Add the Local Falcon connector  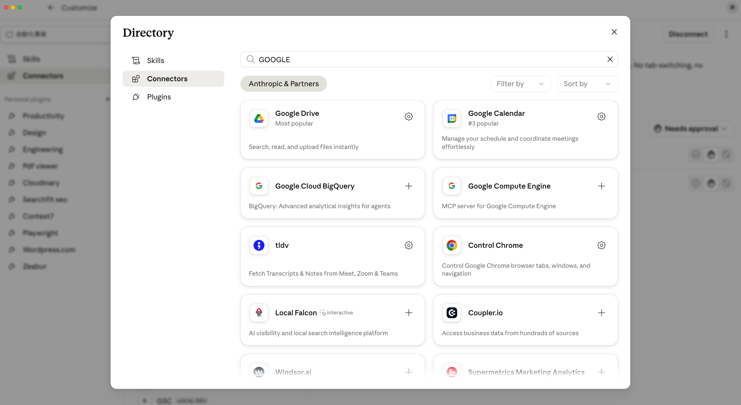[x=409, y=313]
